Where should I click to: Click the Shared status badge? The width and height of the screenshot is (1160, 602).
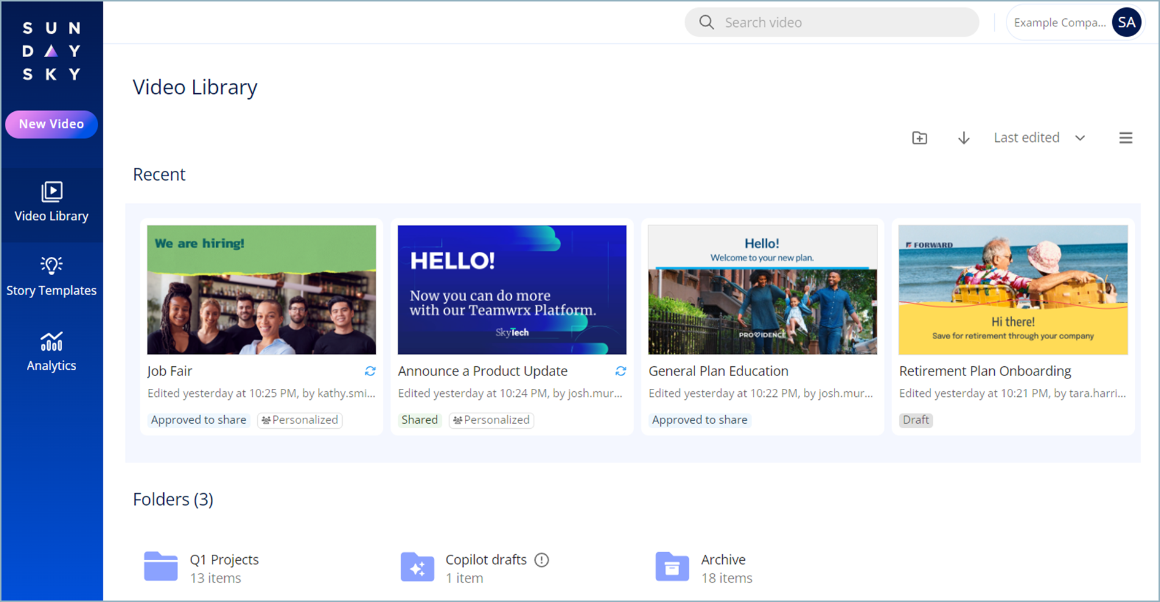419,420
